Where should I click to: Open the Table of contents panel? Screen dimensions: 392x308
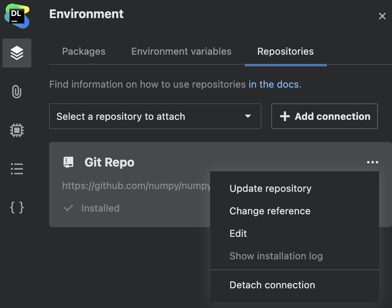17,169
